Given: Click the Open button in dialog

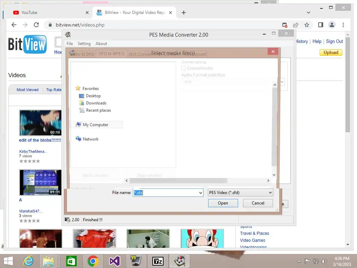Looking at the screenshot, I should click(x=223, y=203).
